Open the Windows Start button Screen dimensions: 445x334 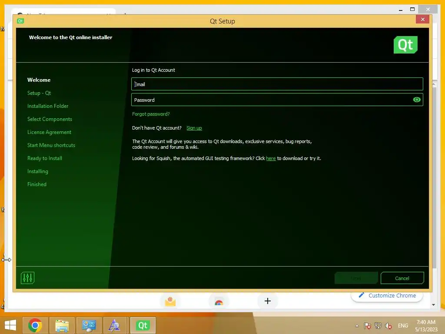[10, 325]
